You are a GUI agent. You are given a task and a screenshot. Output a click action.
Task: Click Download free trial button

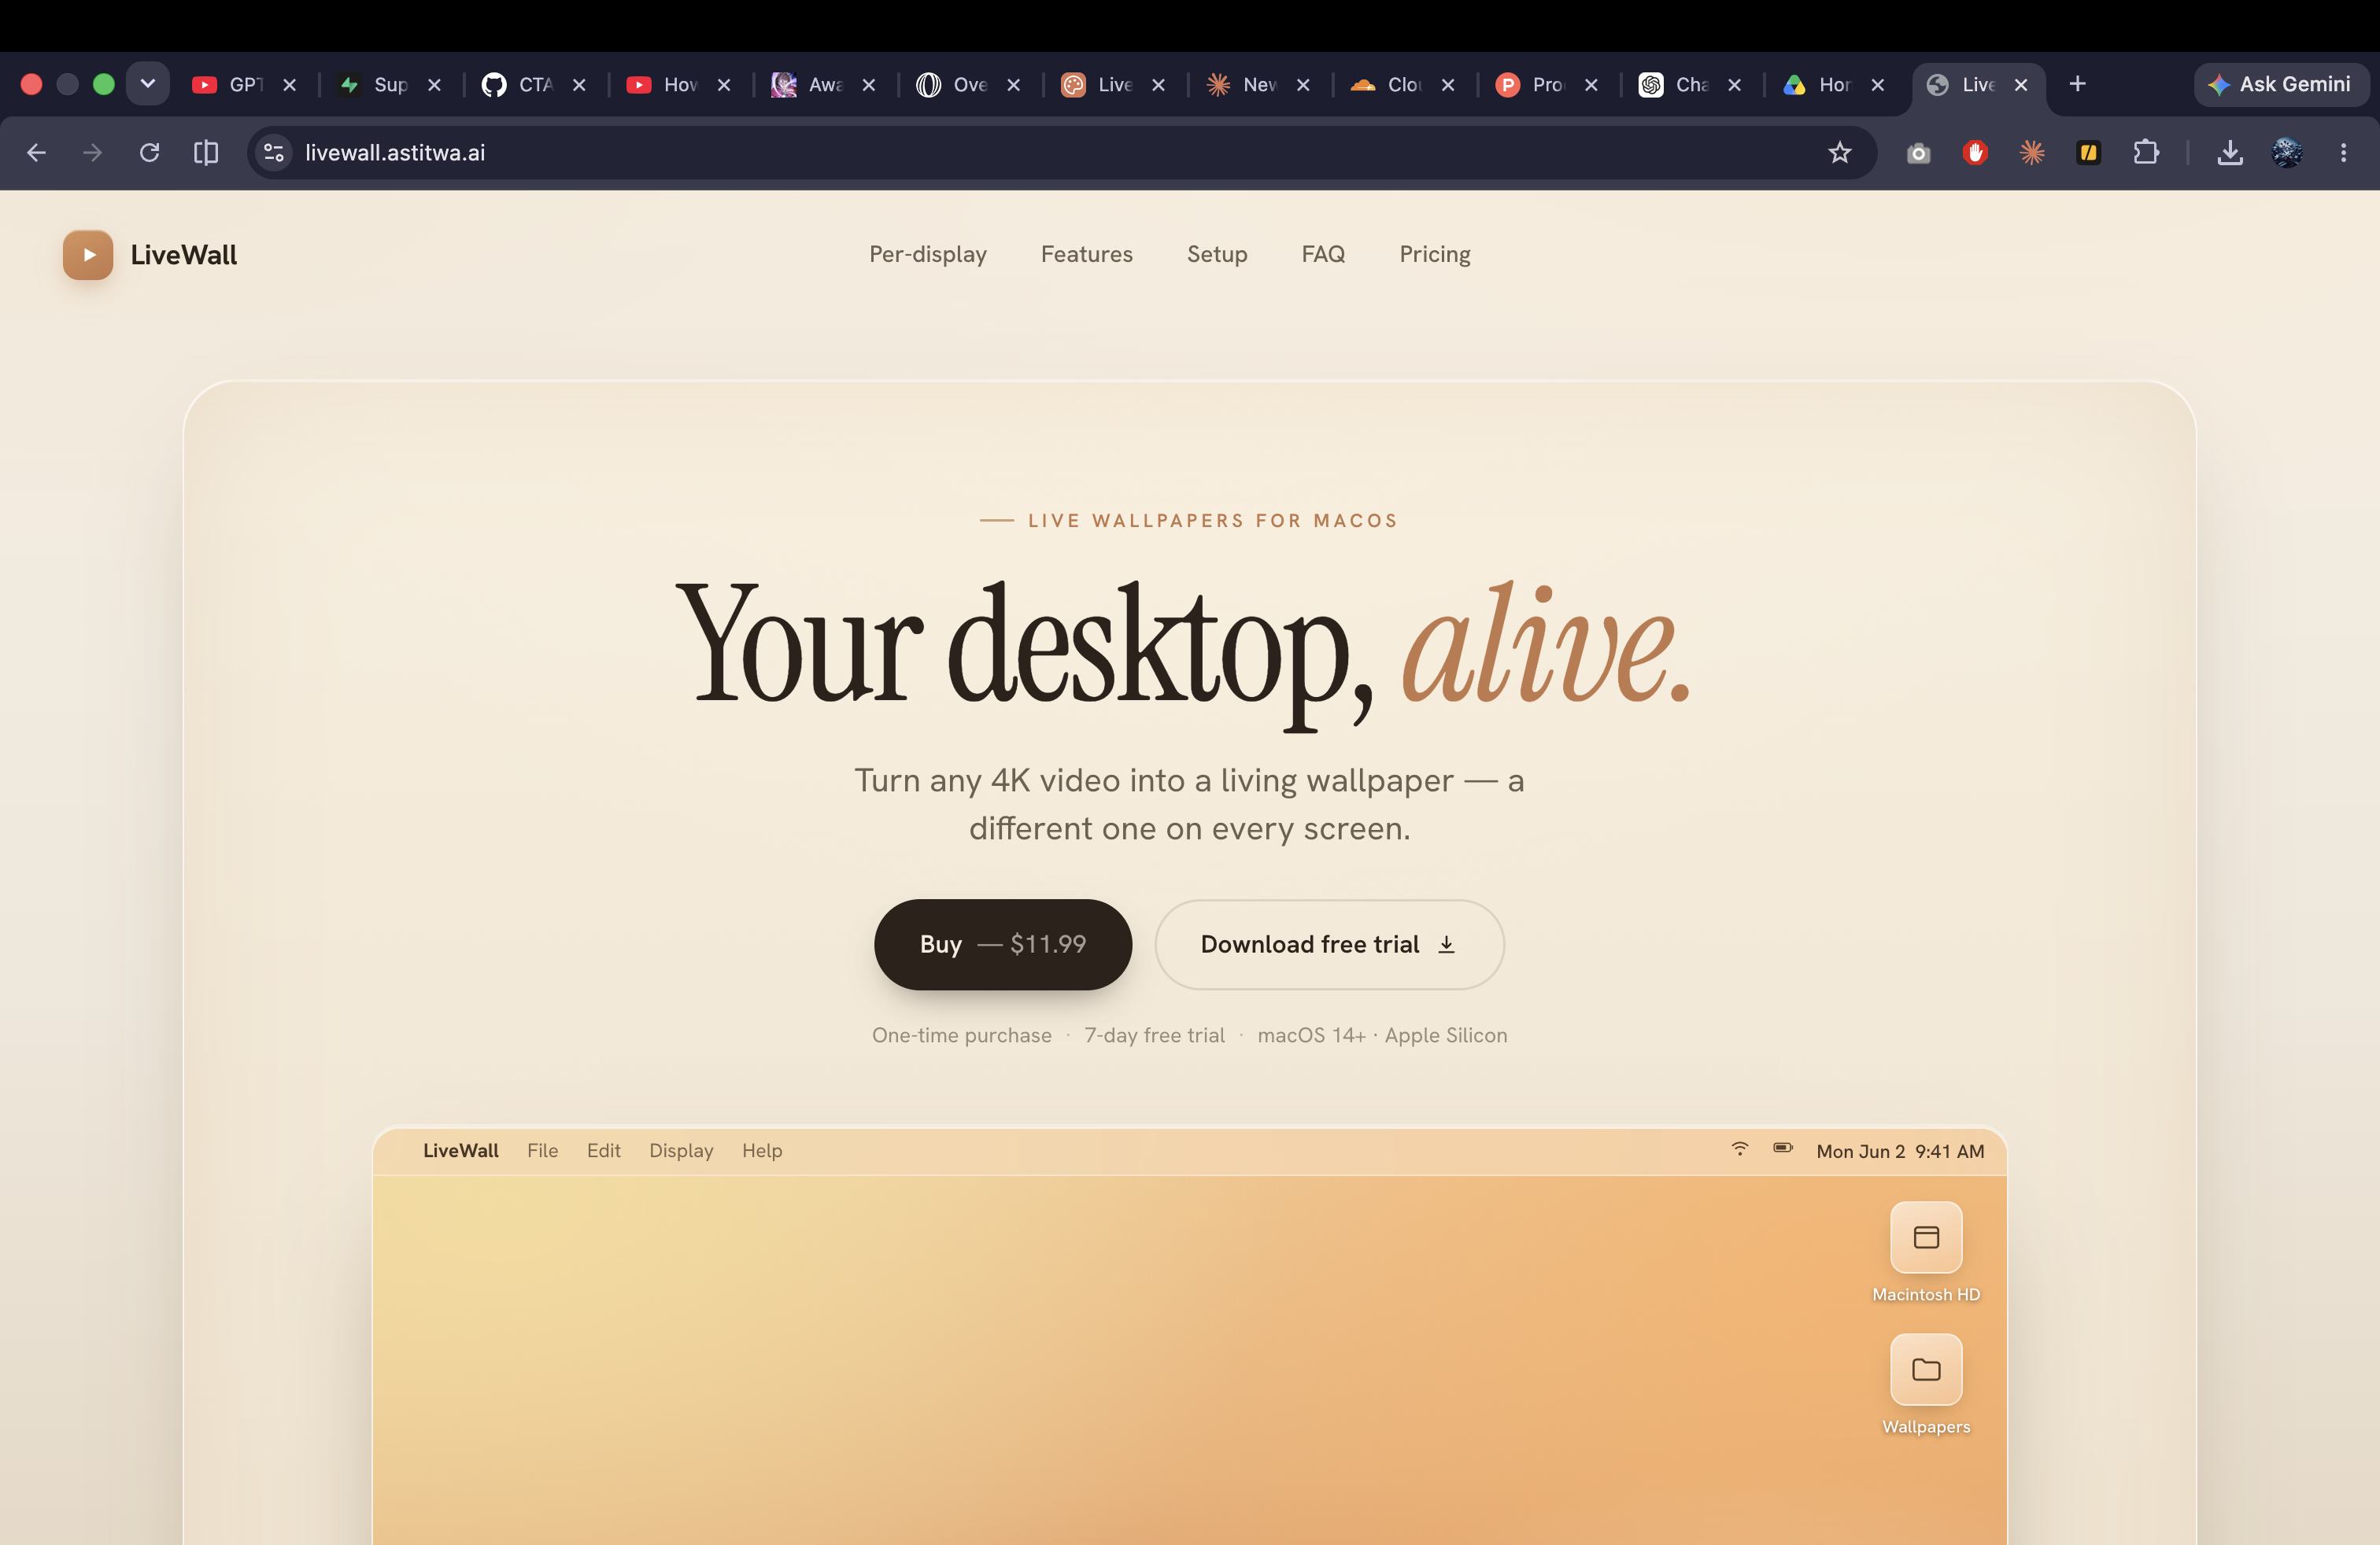coord(1329,945)
